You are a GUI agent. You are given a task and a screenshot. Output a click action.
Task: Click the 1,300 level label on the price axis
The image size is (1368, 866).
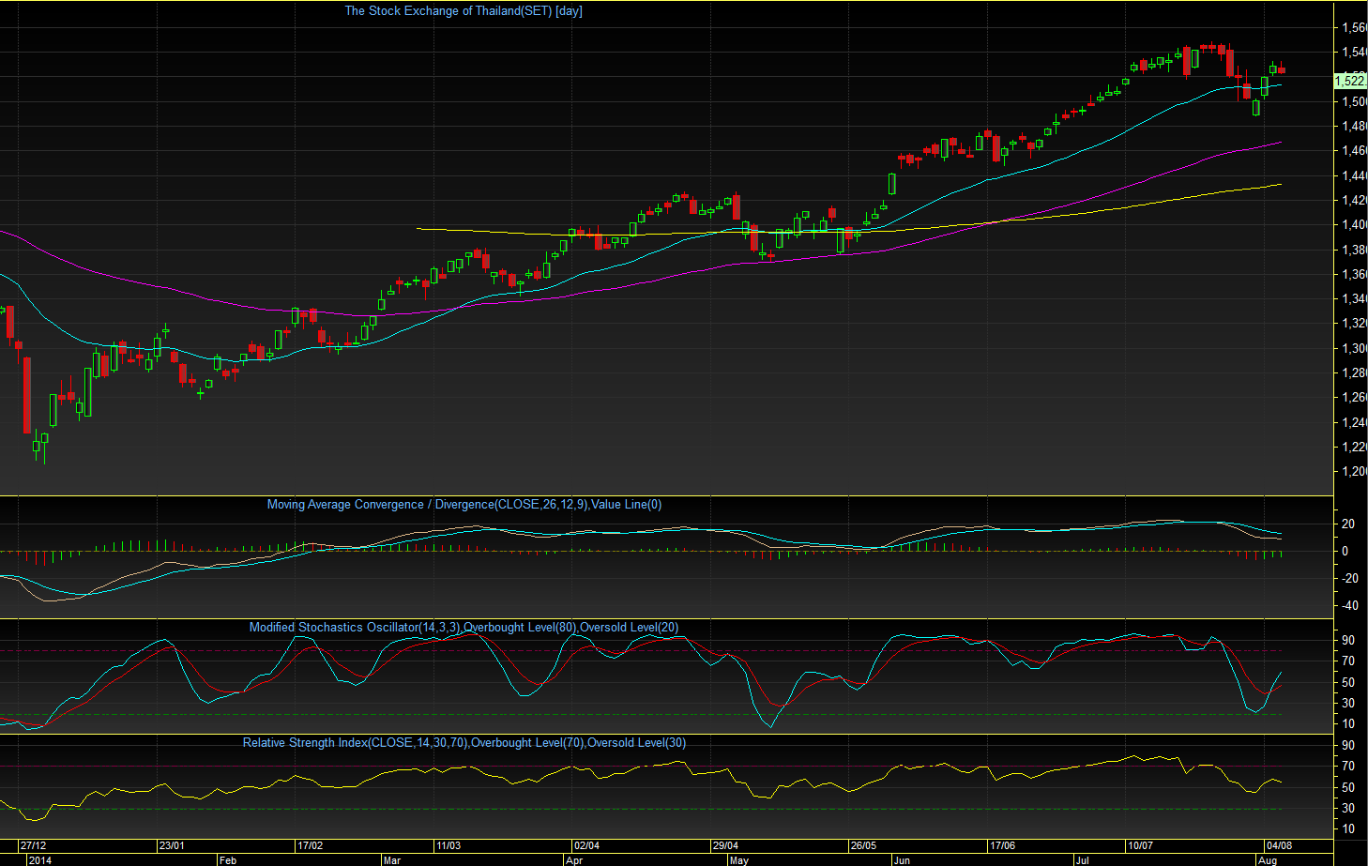1354,348
